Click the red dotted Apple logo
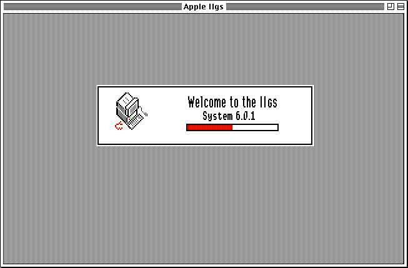Image resolution: width=408 pixels, height=268 pixels. (x=119, y=126)
